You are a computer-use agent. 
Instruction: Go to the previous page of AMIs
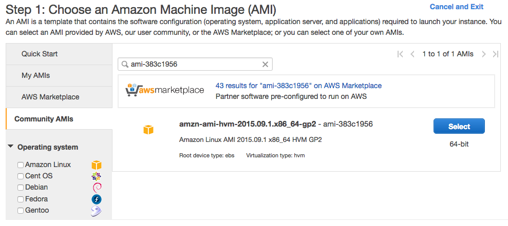(412, 54)
